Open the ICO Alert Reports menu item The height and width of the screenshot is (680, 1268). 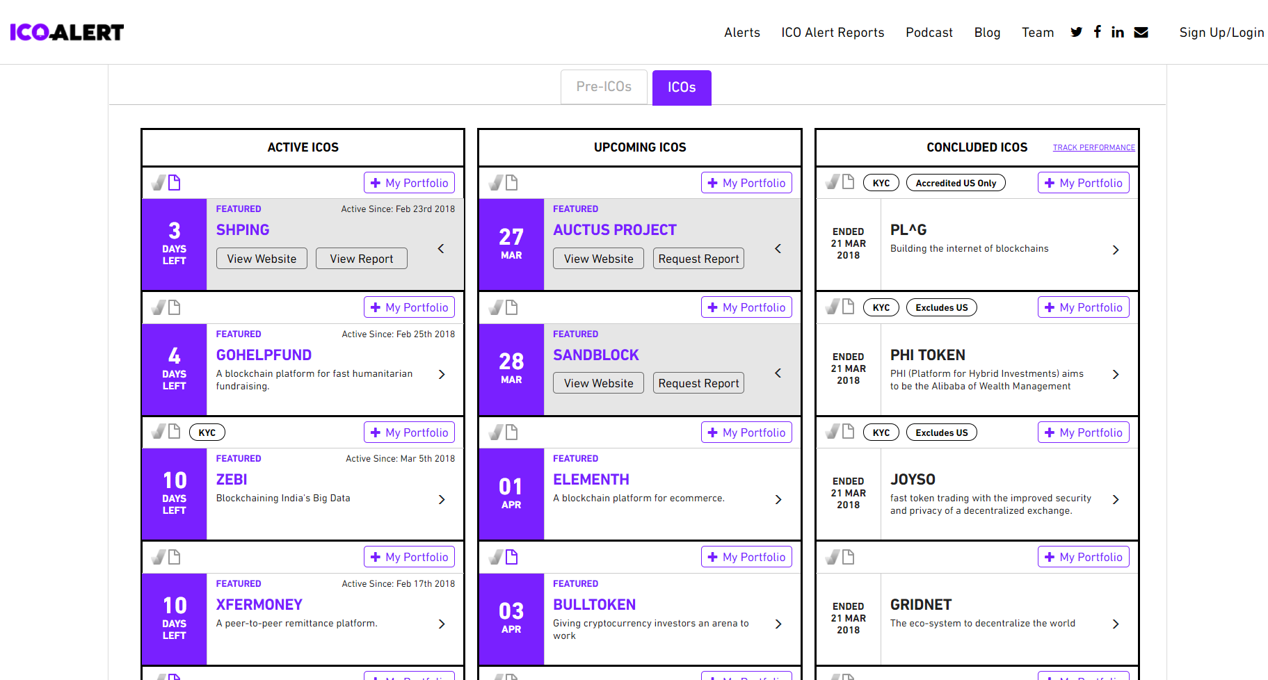point(833,33)
